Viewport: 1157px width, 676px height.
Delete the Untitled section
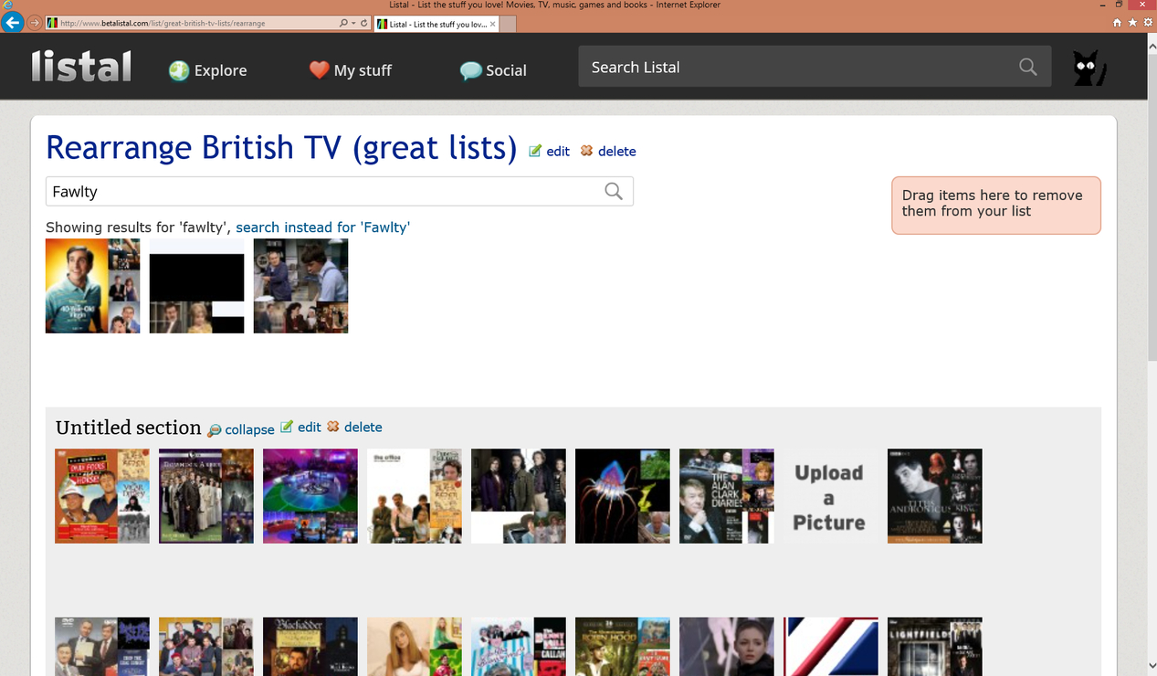click(354, 428)
